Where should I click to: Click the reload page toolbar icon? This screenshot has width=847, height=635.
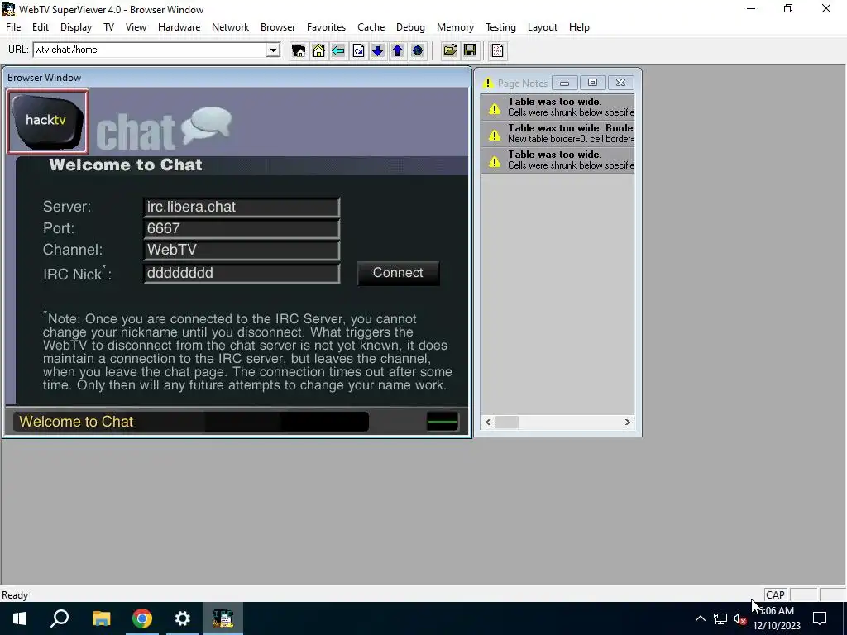pyautogui.click(x=358, y=50)
